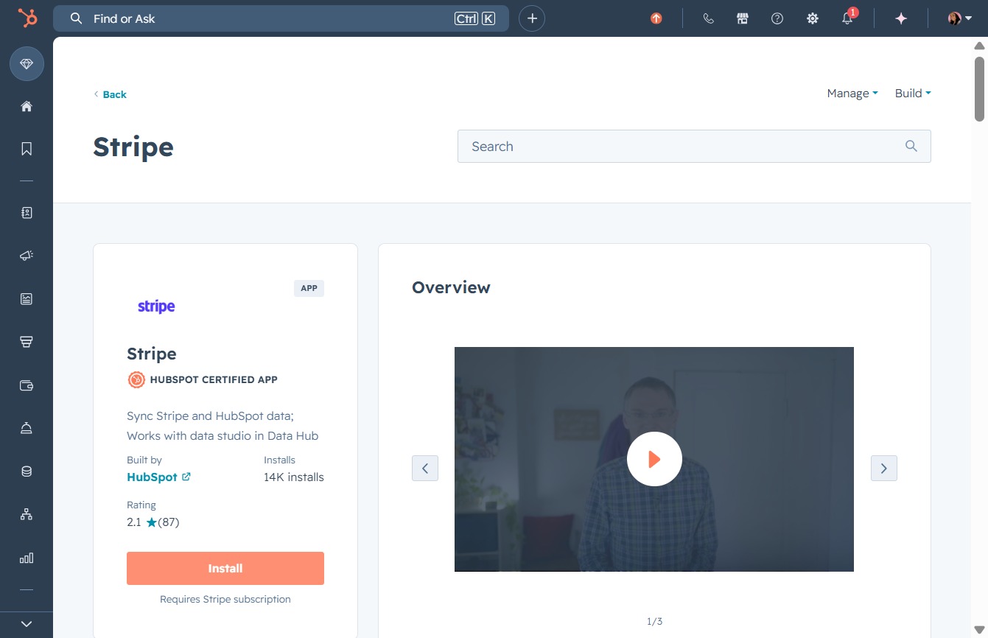This screenshot has width=988, height=638.
Task: Click the scrollbar up arrow
Action: click(x=980, y=45)
